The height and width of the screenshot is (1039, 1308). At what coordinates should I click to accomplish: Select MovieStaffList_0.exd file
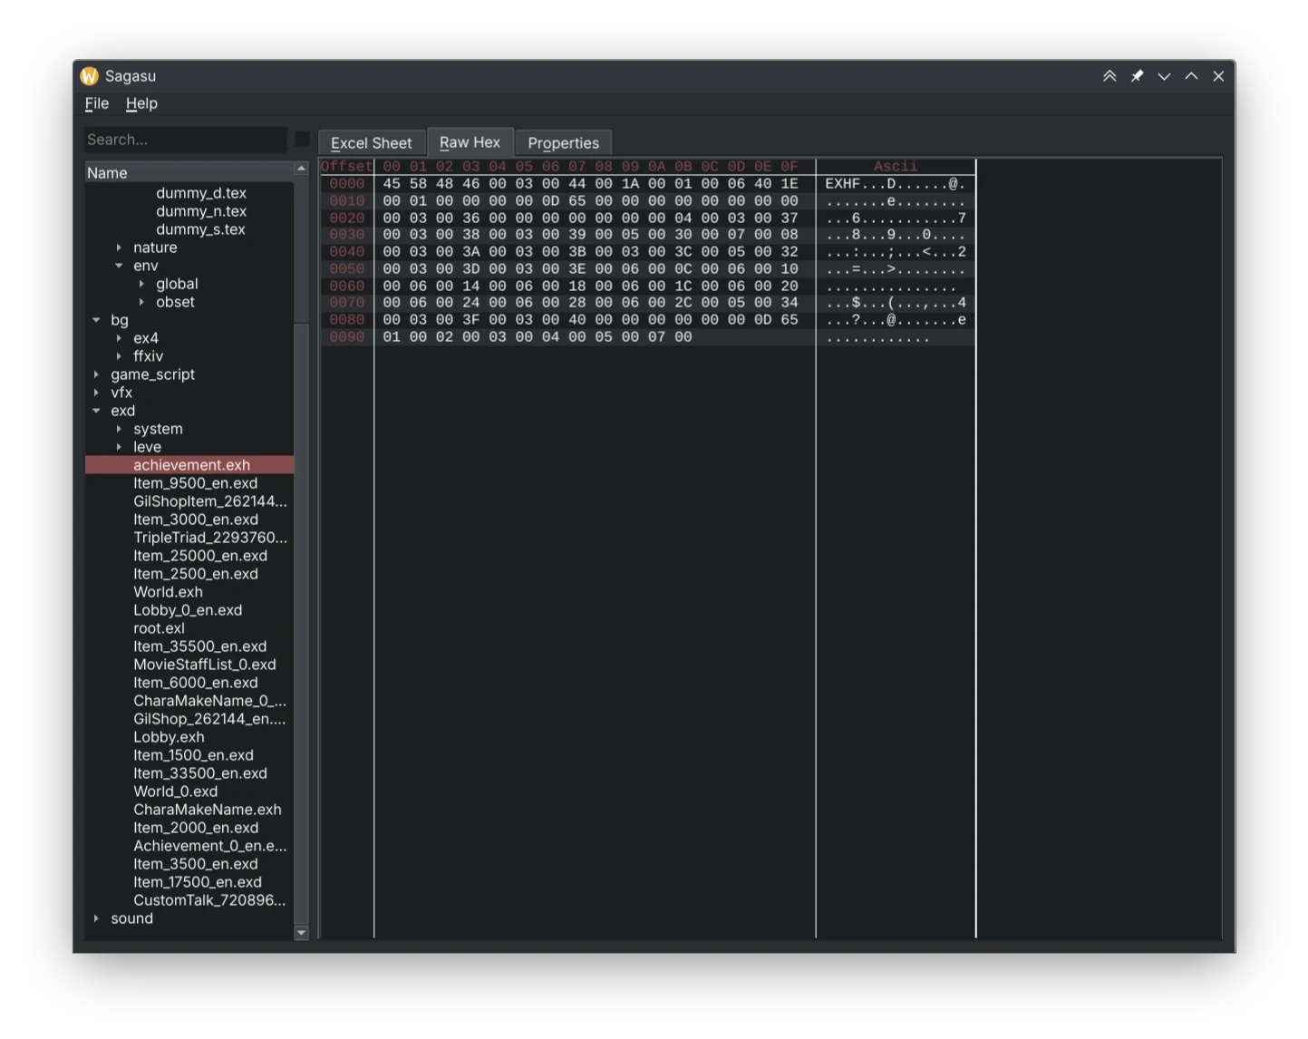204,665
